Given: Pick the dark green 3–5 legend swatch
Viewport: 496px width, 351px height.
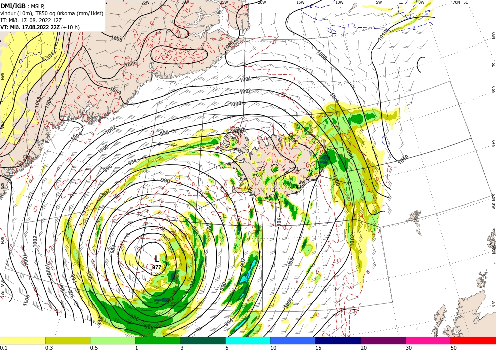Looking at the screenshot, I should 203,340.
